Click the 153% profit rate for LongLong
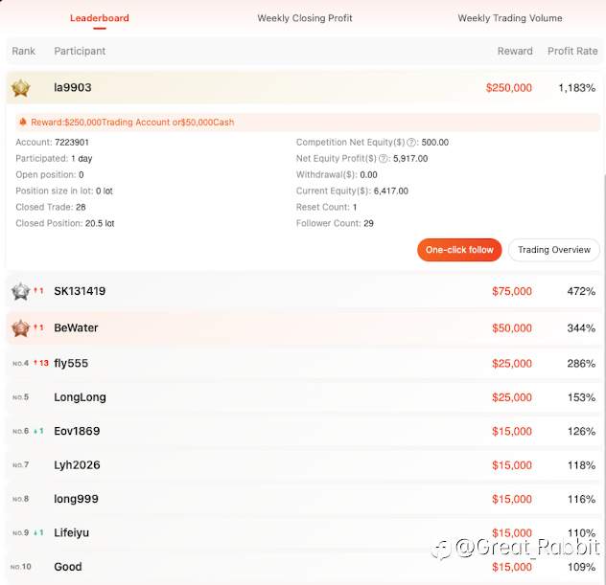 click(x=581, y=397)
